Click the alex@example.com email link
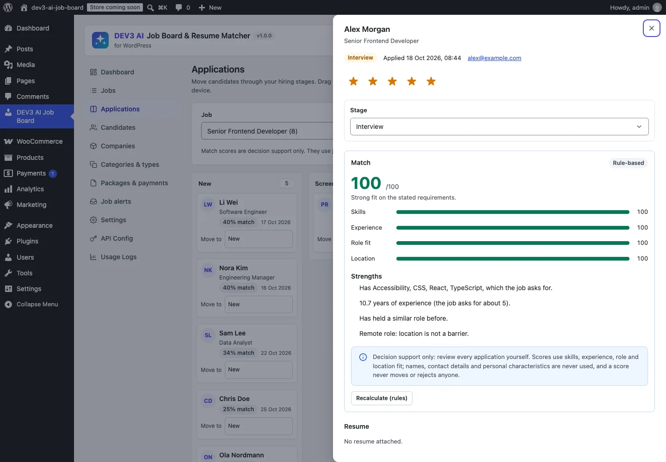 coord(494,58)
